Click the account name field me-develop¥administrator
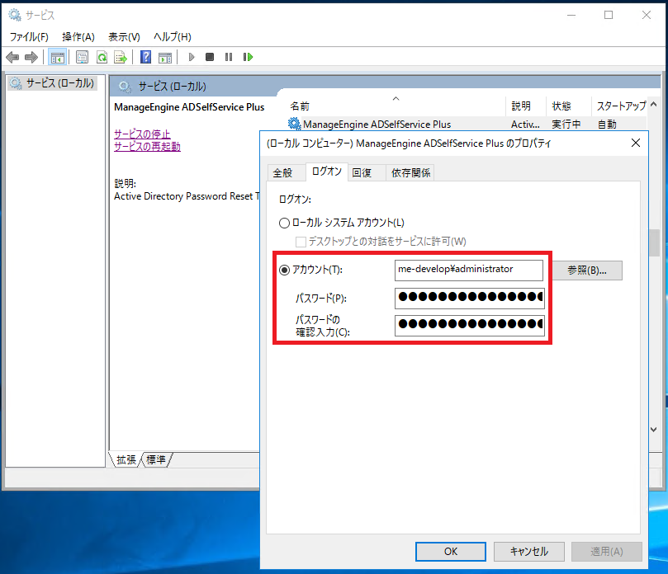The height and width of the screenshot is (574, 668). [469, 271]
